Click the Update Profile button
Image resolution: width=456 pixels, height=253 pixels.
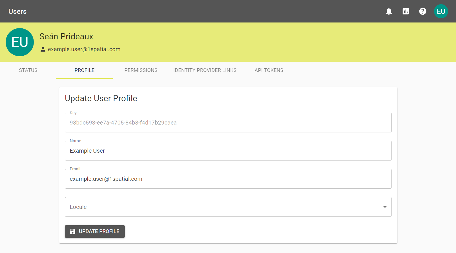click(x=95, y=231)
